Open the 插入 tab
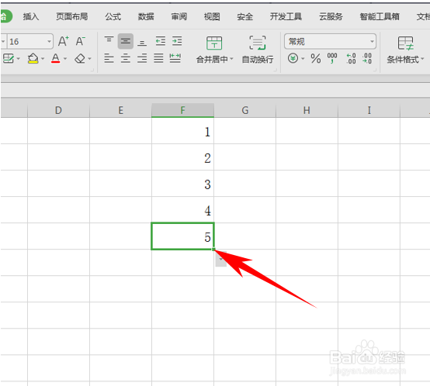The width and height of the screenshot is (430, 386). 31,17
